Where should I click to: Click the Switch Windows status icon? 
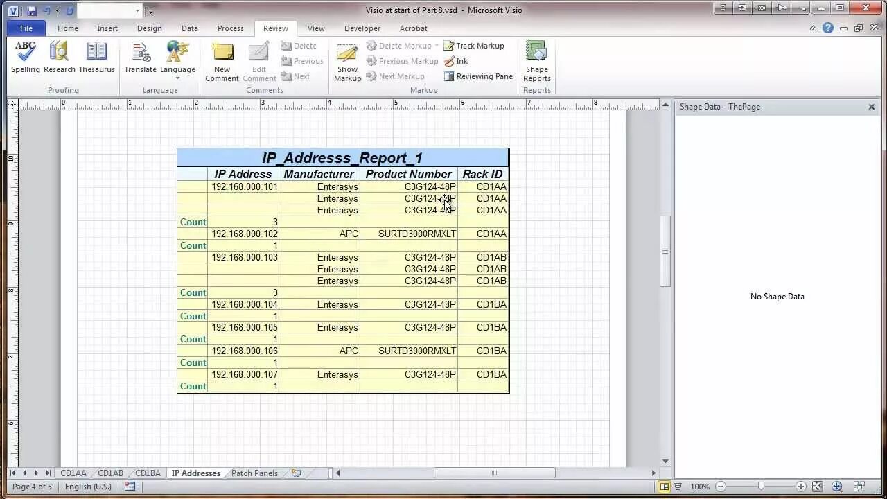859,487
